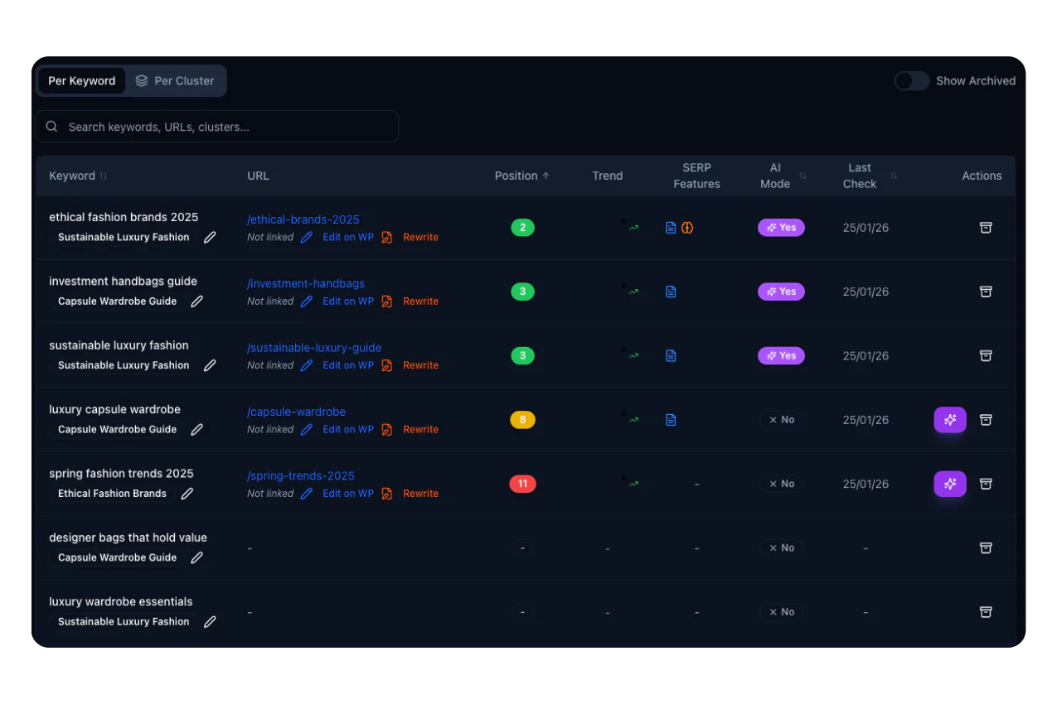Click the AI sparkle button for spring fashion trends
This screenshot has height=704, width=1057.
point(950,484)
